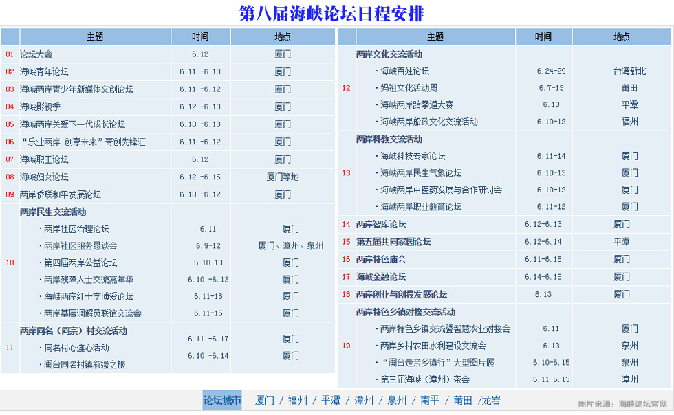Image resolution: width=674 pixels, height=415 pixels.
Task: Click the 图片来源 海峡论坛官网 credit text
Action: tap(622, 404)
